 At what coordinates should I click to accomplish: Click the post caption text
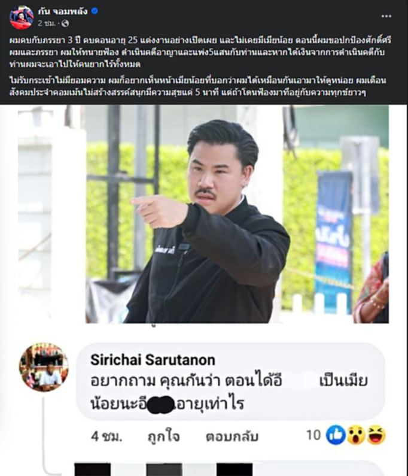(x=200, y=66)
